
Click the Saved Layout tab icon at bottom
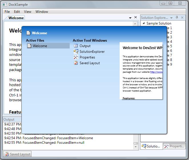tap(7, 154)
